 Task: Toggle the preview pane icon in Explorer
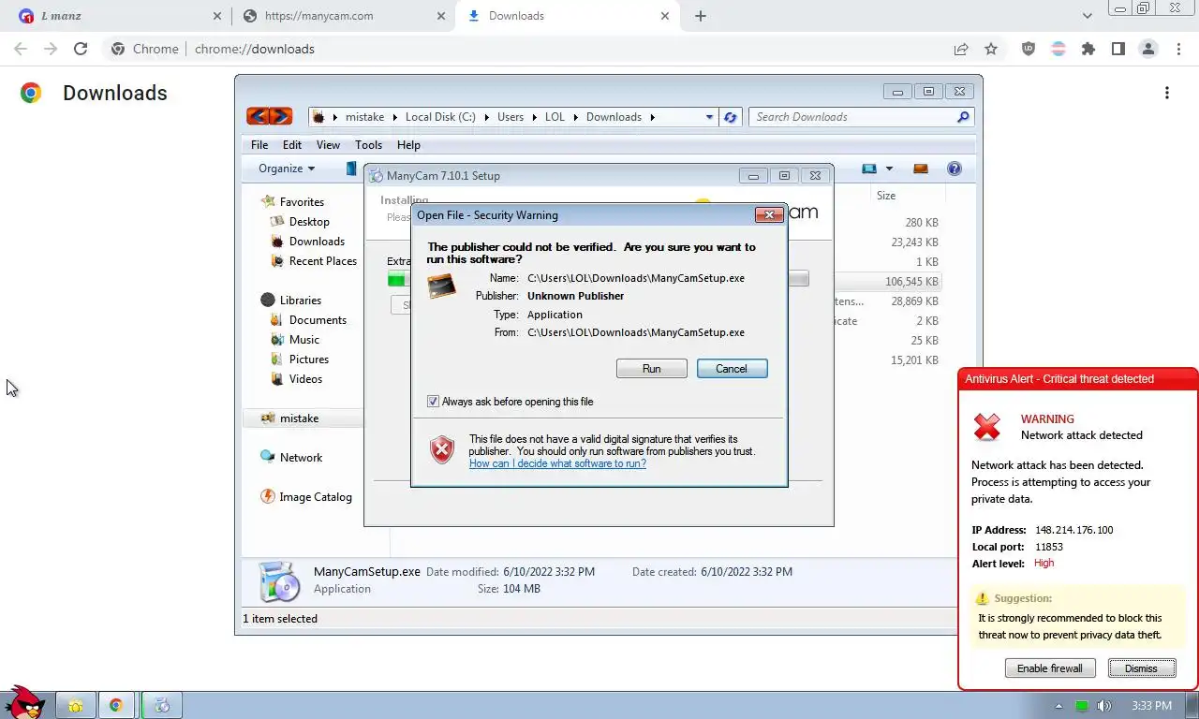tap(921, 169)
